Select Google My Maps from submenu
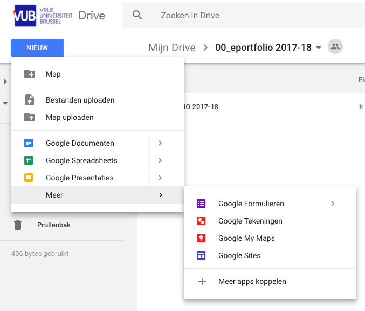 pos(270,238)
